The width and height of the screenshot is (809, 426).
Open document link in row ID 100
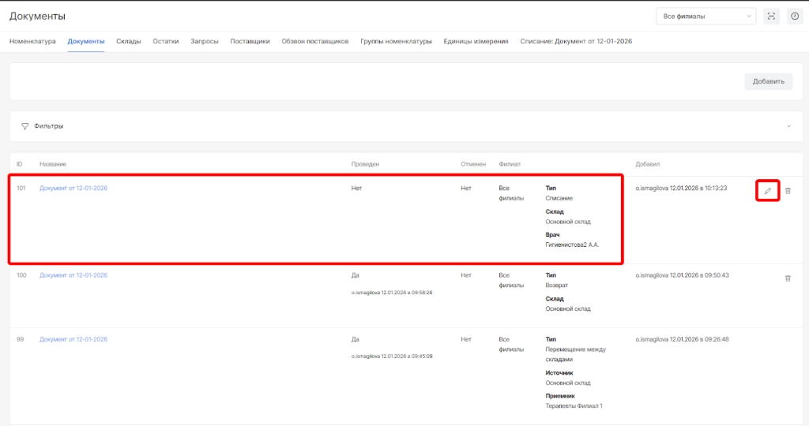tap(73, 275)
